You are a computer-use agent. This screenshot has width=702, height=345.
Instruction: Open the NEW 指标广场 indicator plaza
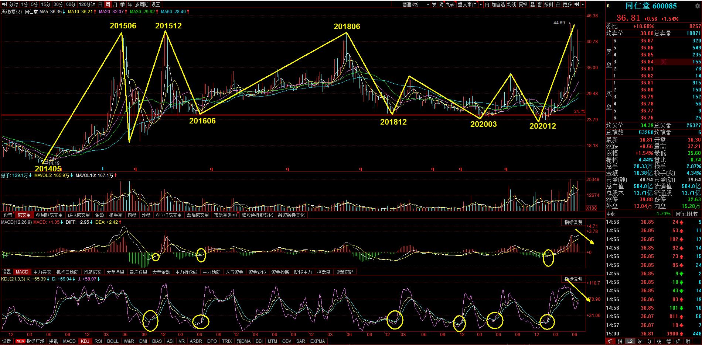[x=31, y=341]
